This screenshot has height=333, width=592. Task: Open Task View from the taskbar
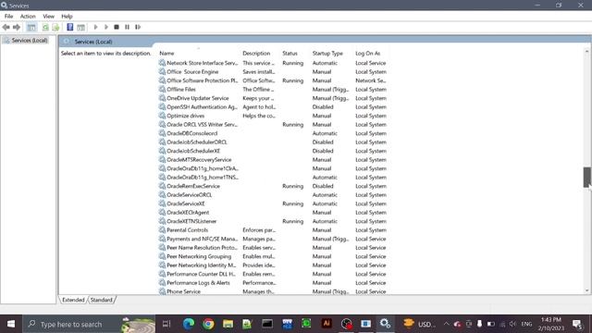coord(166,324)
